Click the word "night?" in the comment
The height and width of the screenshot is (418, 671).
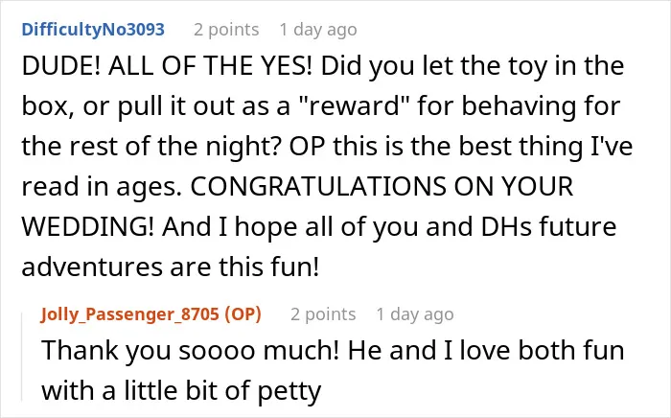click(x=243, y=148)
